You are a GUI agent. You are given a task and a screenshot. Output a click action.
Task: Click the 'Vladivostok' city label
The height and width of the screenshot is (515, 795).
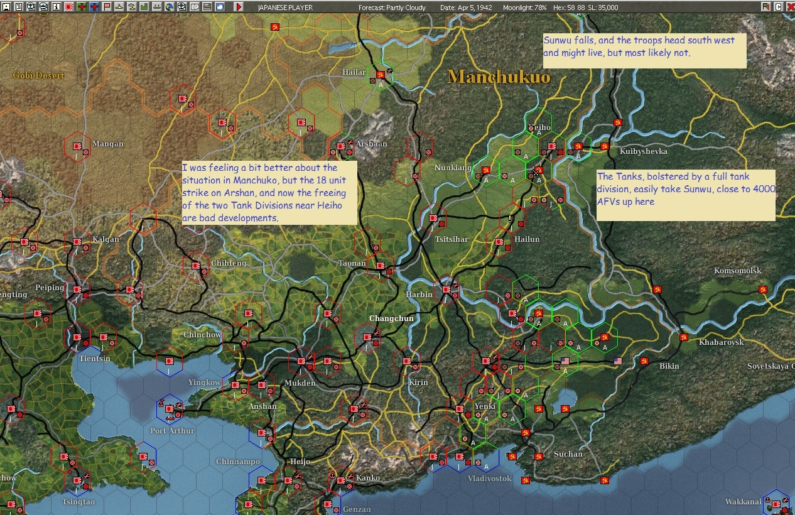coord(490,479)
